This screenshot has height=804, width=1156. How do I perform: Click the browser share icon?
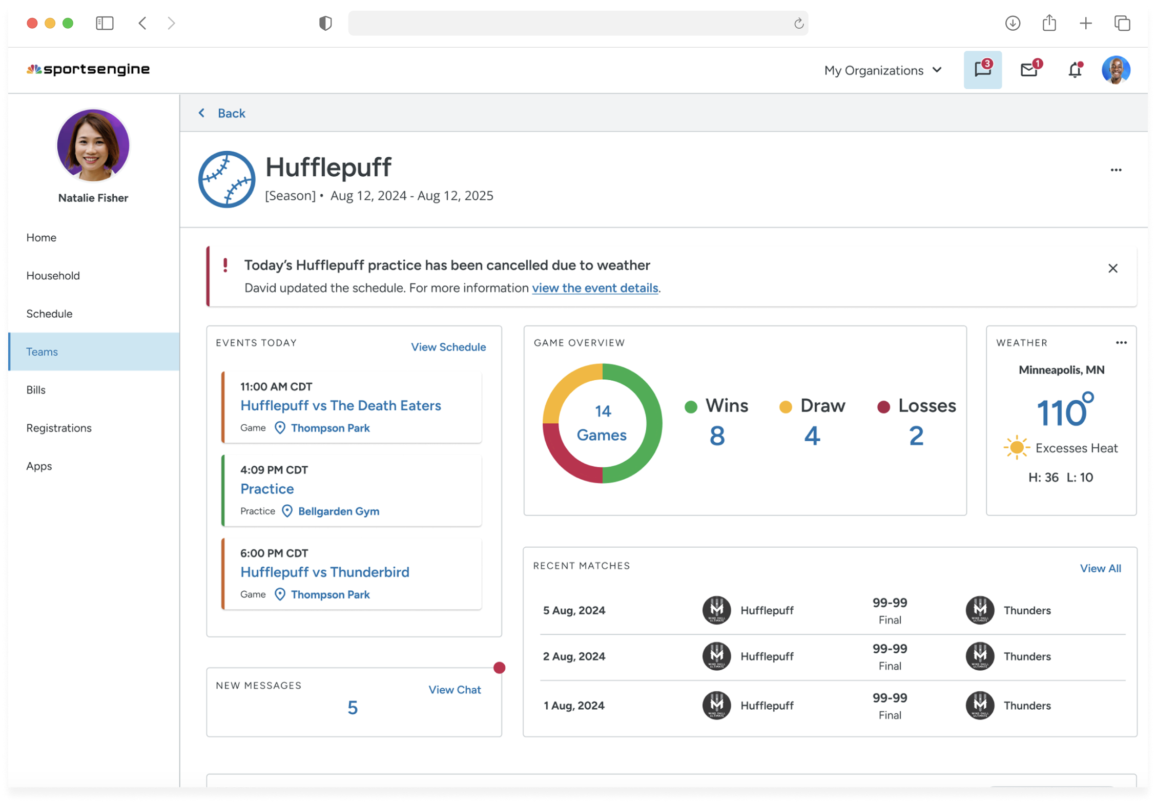1049,23
